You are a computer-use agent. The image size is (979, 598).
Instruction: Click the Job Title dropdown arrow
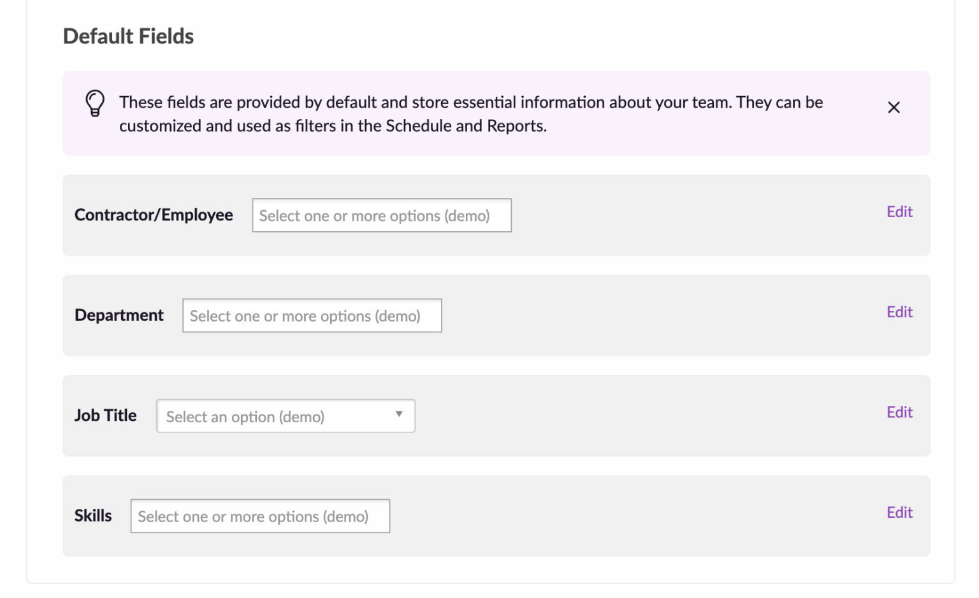[x=399, y=415]
